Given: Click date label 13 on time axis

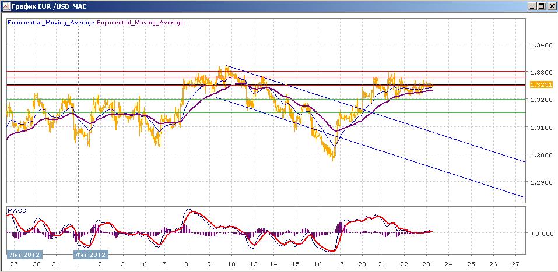Looking at the screenshot, I should (x=254, y=265).
